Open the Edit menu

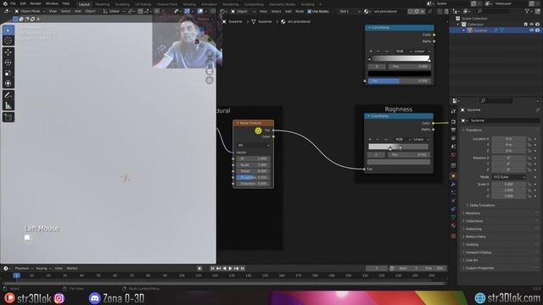[x=23, y=3]
